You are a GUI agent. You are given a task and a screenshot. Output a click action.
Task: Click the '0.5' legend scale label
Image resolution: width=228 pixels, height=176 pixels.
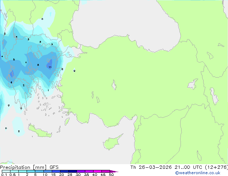pos(13,175)
